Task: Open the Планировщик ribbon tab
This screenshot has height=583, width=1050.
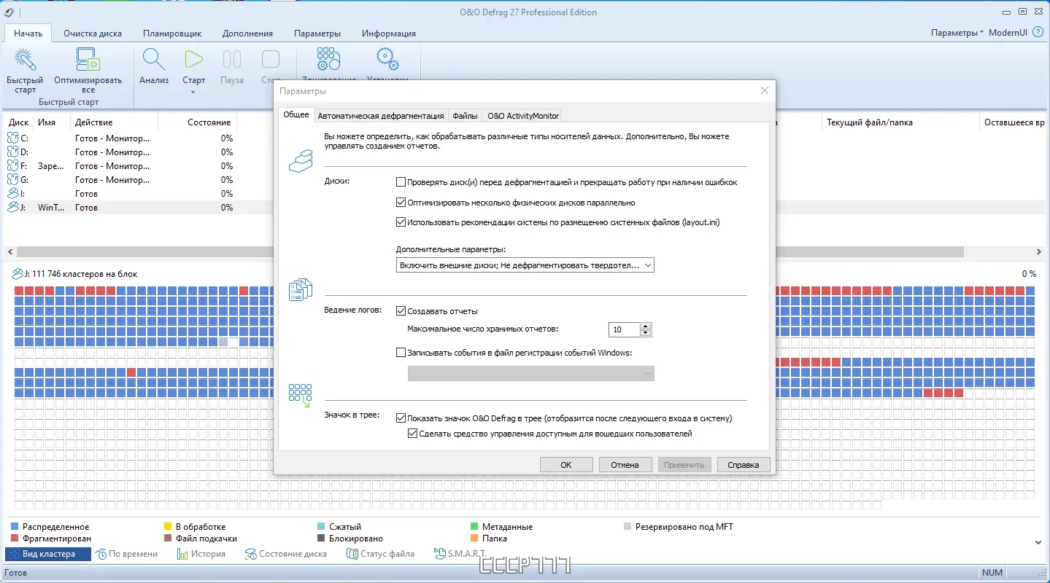Action: pos(172,34)
